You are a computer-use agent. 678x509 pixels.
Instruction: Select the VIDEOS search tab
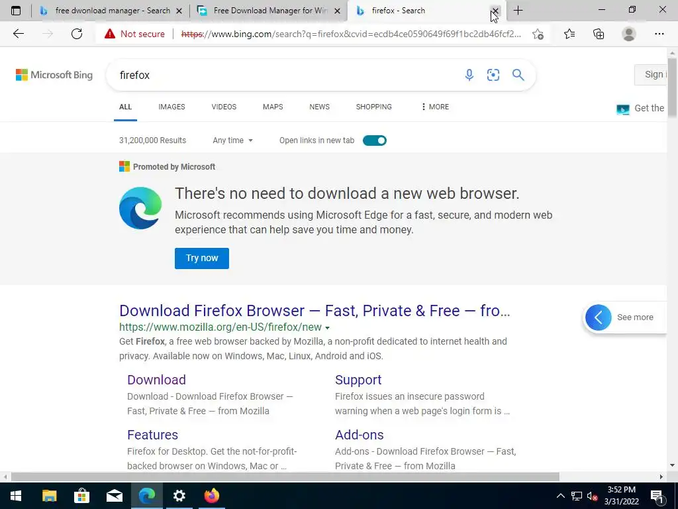pyautogui.click(x=224, y=107)
